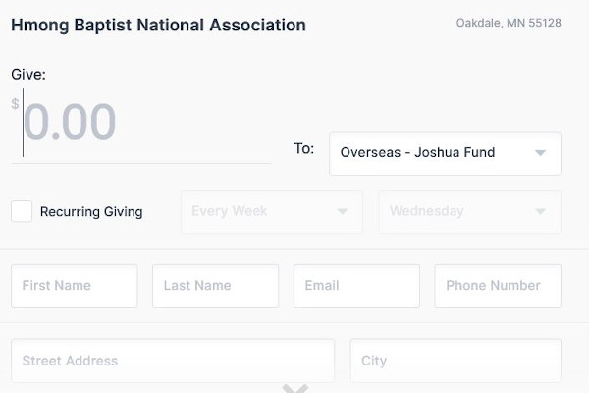Focus the Last Name field
This screenshot has width=589, height=393.
(x=216, y=286)
